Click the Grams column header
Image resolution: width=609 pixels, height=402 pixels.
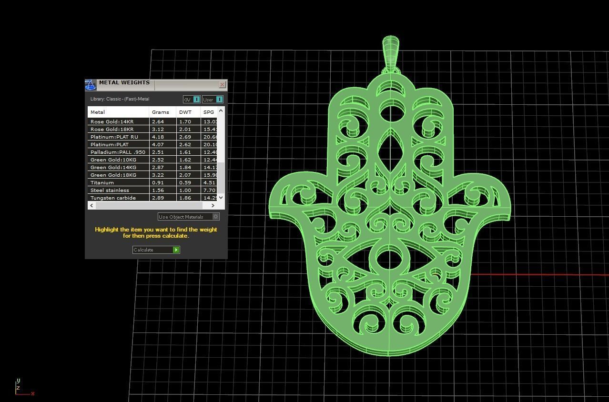(162, 112)
